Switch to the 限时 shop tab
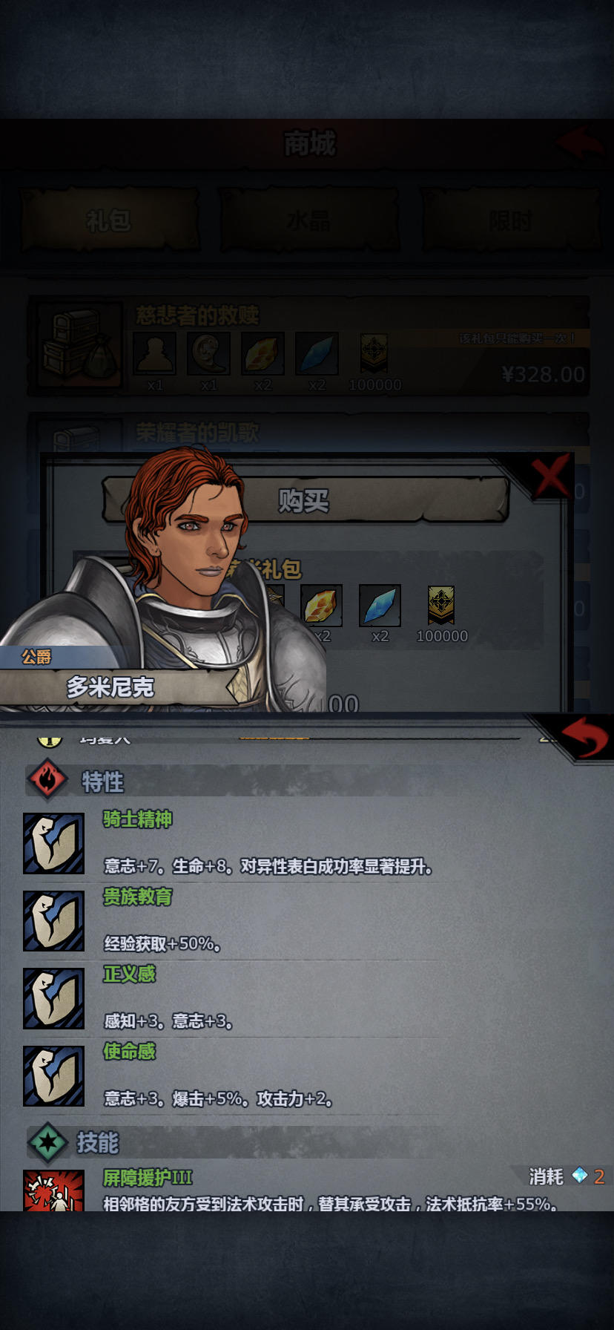 (509, 220)
